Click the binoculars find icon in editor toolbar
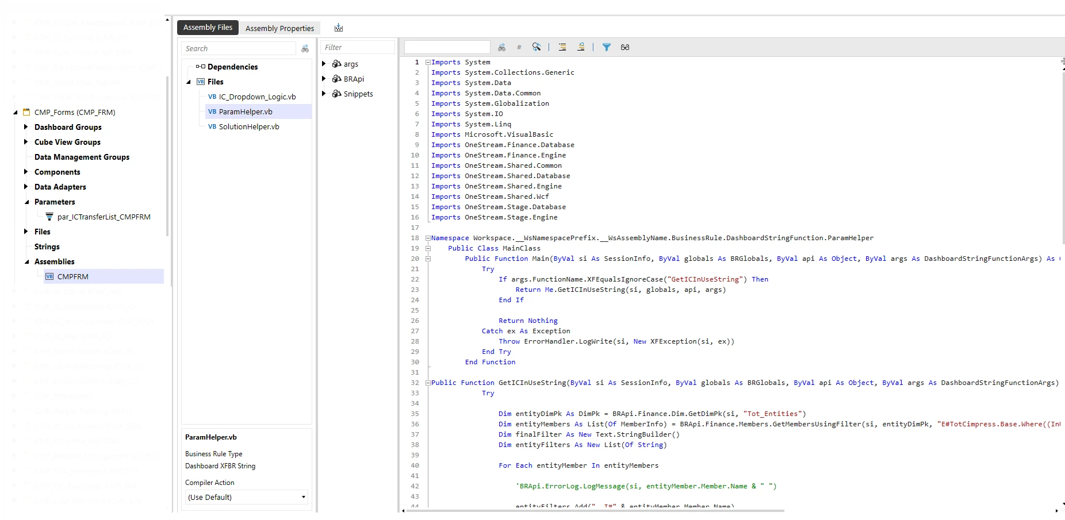Viewport: 1065px width, 520px height. (501, 47)
